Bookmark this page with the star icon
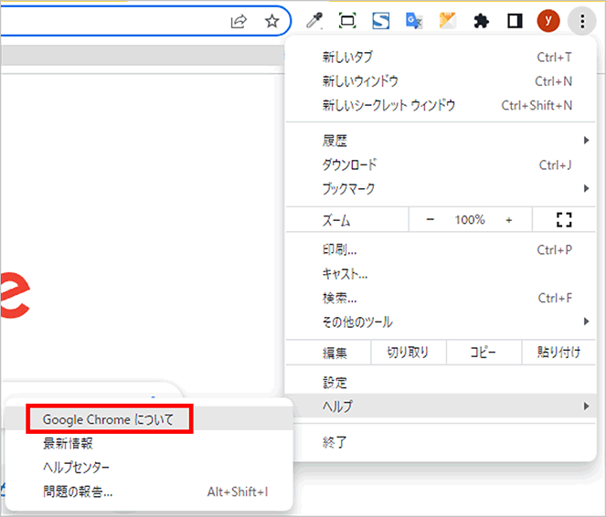Screen dimensions: 606x517 coord(272,21)
